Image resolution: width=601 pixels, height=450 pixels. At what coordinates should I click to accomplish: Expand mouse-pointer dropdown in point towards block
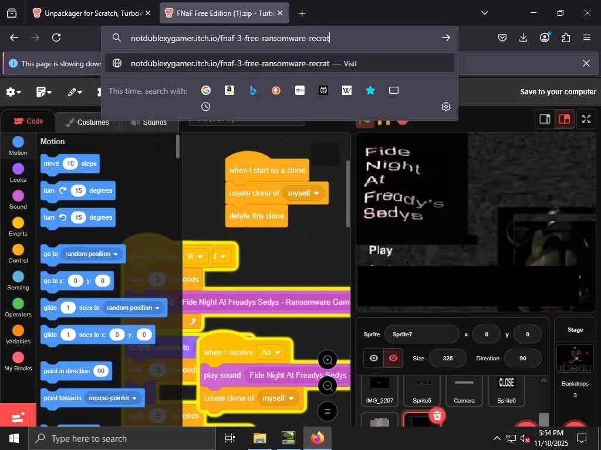point(113,398)
